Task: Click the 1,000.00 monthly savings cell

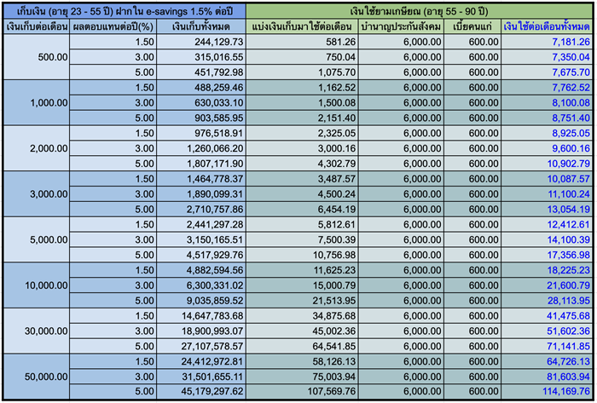Action: pos(35,102)
